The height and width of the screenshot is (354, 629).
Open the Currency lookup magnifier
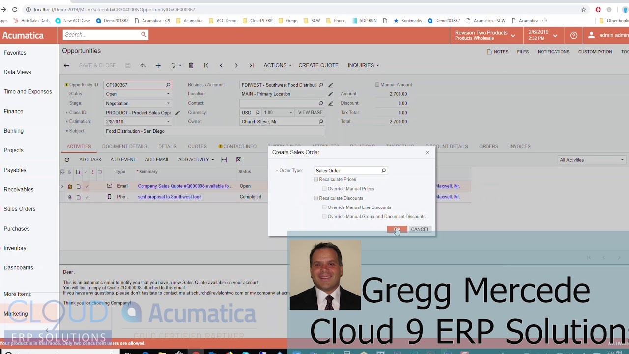click(x=257, y=113)
